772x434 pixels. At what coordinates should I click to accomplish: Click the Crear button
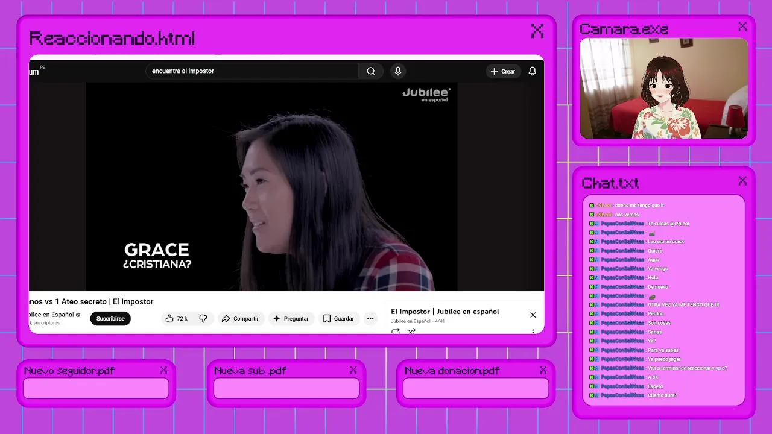(x=503, y=71)
